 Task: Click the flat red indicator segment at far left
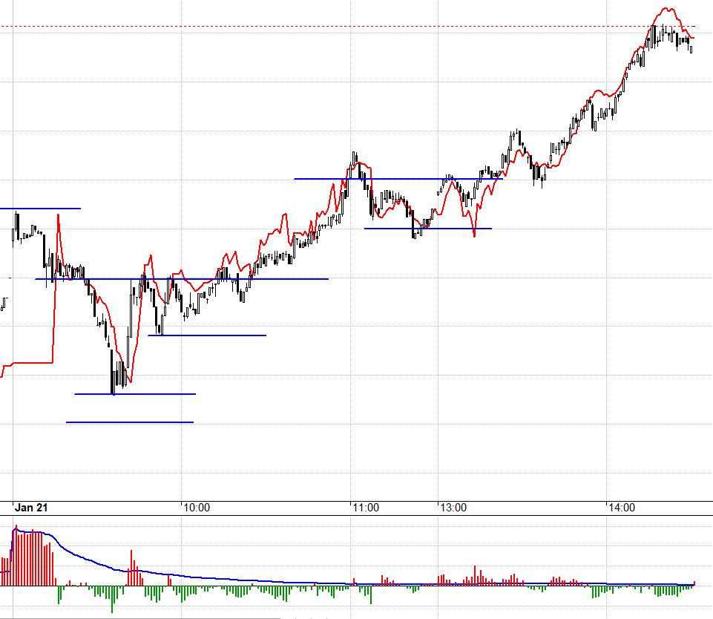pos(30,363)
